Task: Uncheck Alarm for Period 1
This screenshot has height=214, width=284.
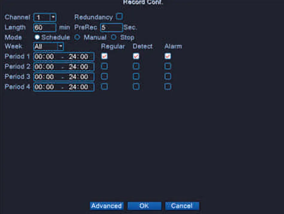Action: [168, 56]
